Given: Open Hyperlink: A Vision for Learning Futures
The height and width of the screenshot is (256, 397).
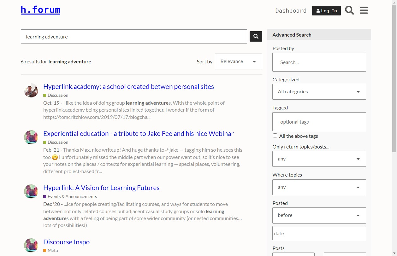Looking at the screenshot, I should (x=101, y=188).
